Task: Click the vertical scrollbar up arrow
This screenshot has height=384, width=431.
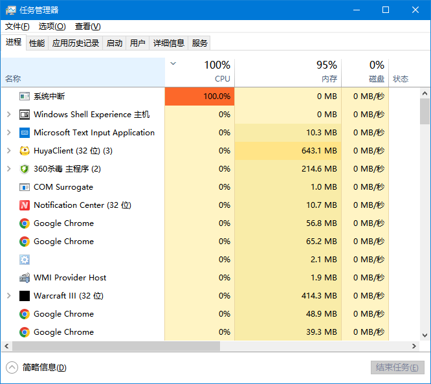Action: (425, 93)
